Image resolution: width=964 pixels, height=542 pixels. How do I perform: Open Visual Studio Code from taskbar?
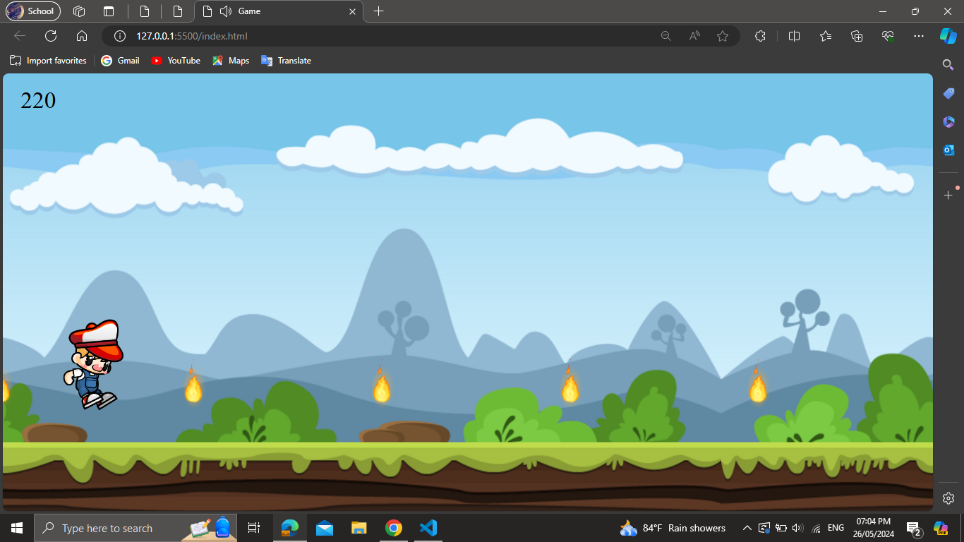(x=428, y=528)
